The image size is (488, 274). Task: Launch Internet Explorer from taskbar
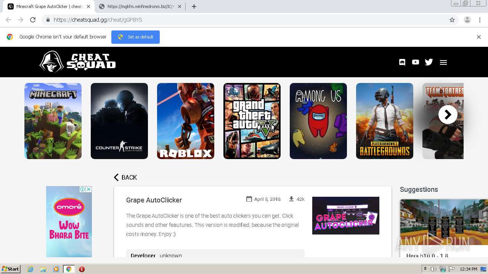pos(30,269)
